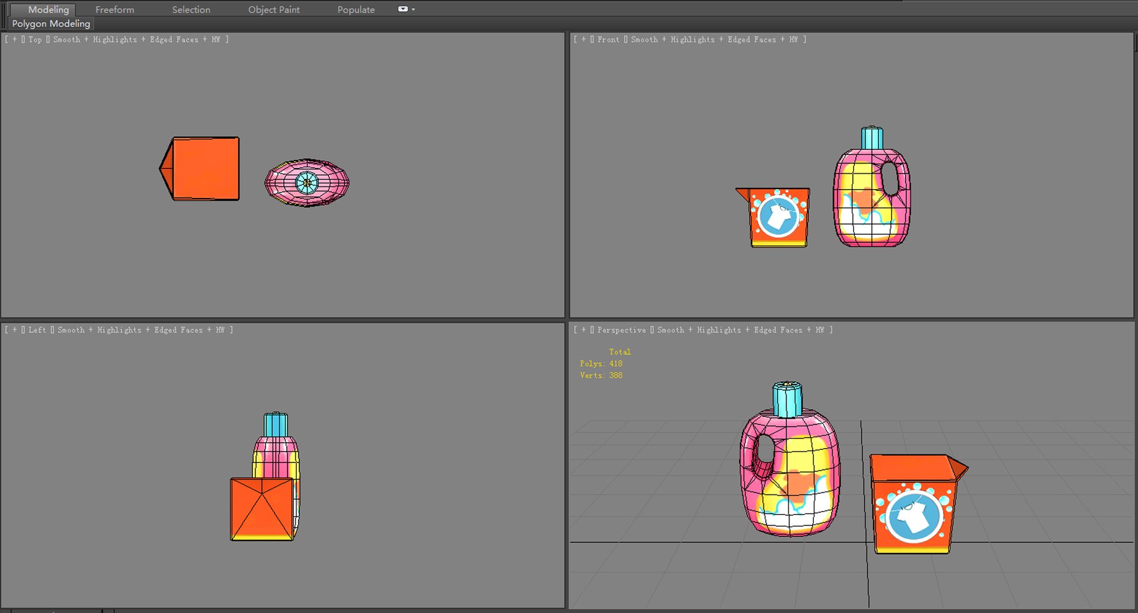
Task: Open the Left viewport plus menu
Action: point(14,330)
